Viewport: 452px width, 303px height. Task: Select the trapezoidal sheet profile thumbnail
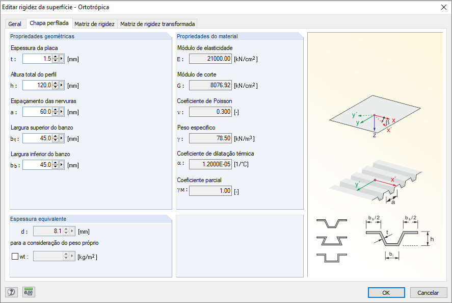332,223
